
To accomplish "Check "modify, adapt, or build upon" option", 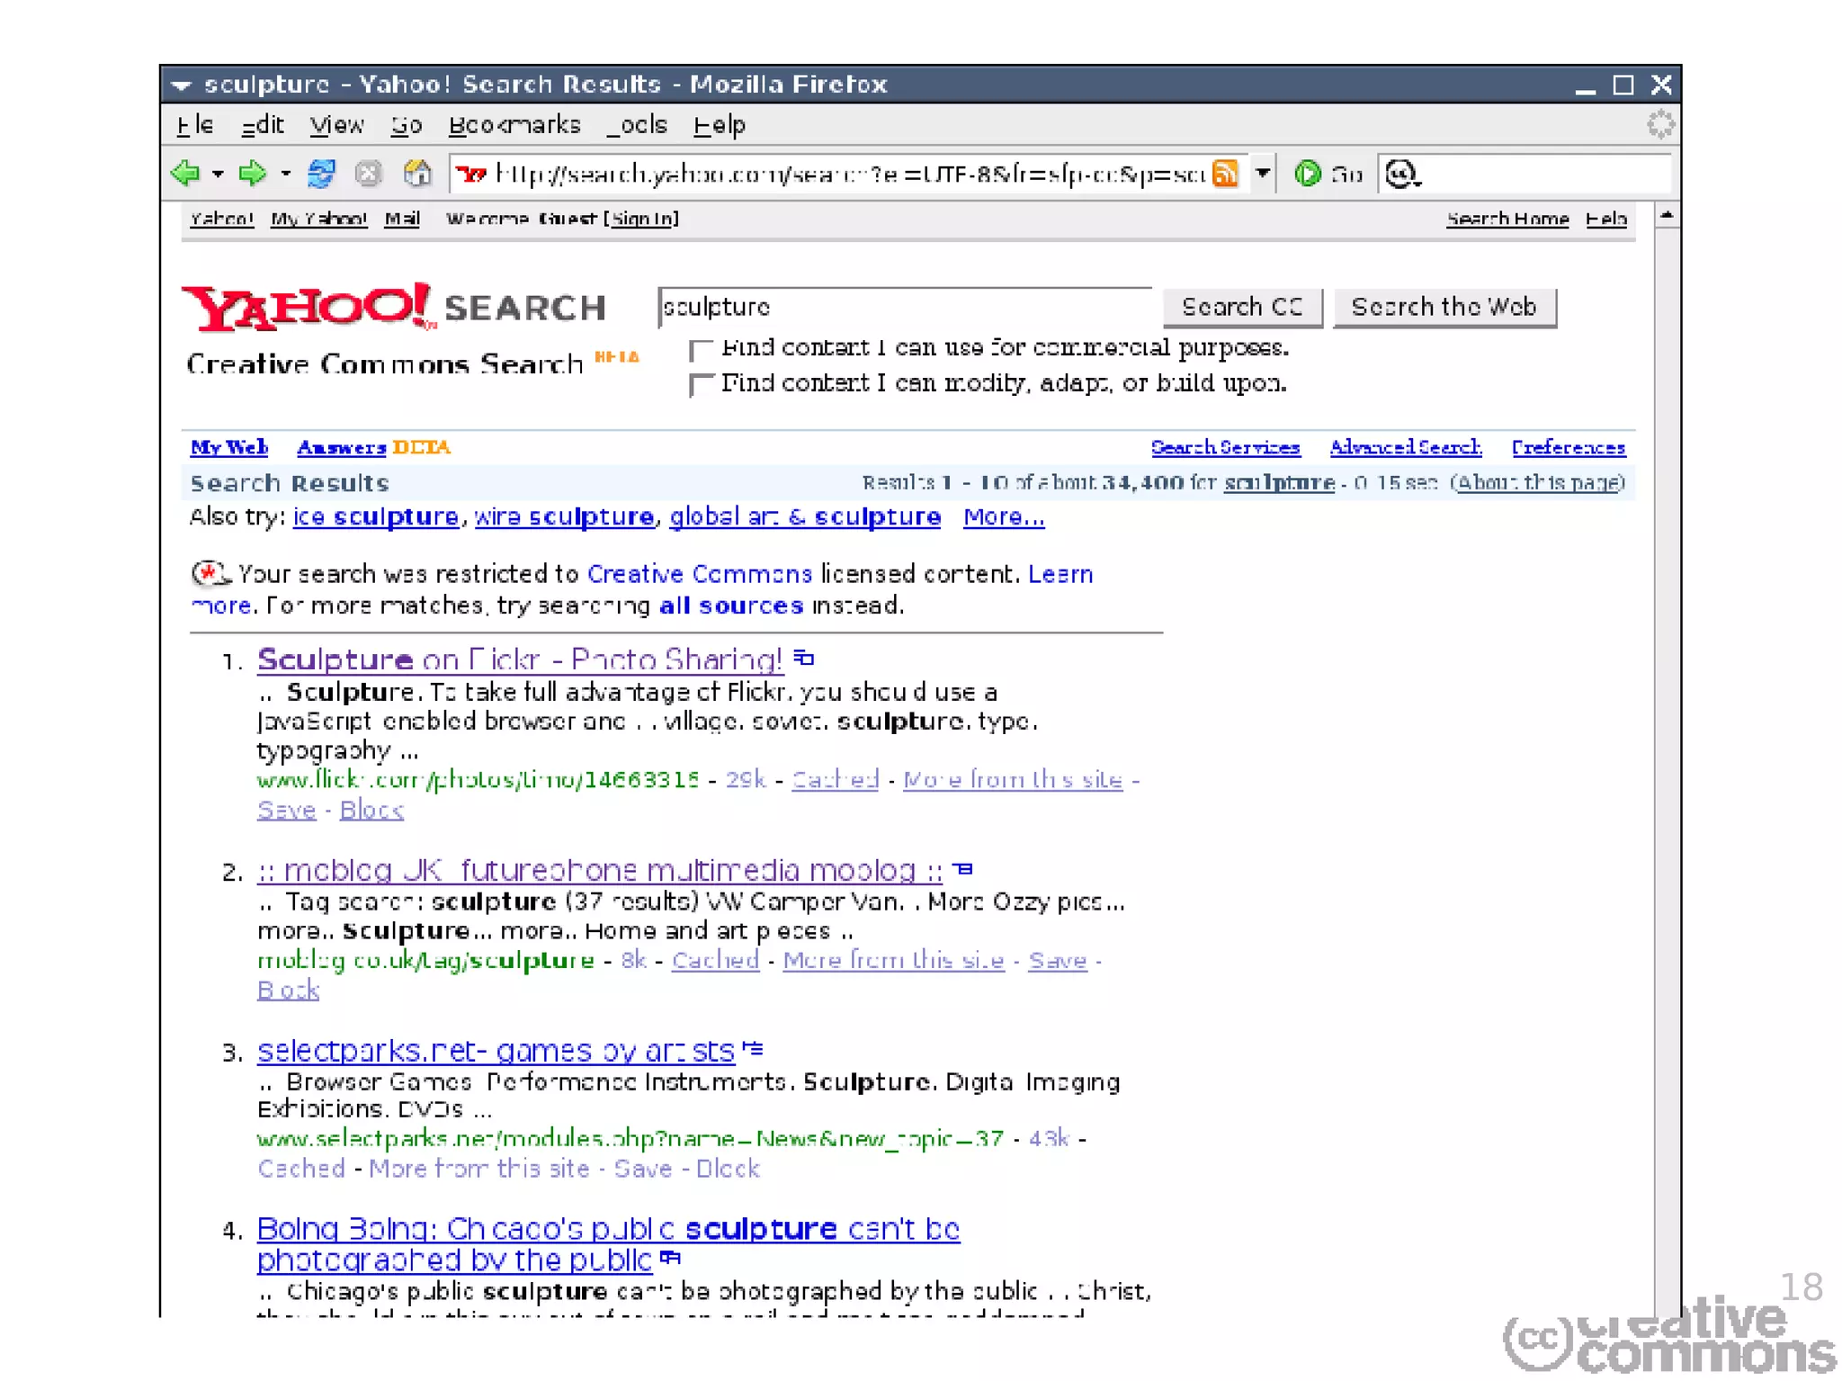I will tap(701, 384).
